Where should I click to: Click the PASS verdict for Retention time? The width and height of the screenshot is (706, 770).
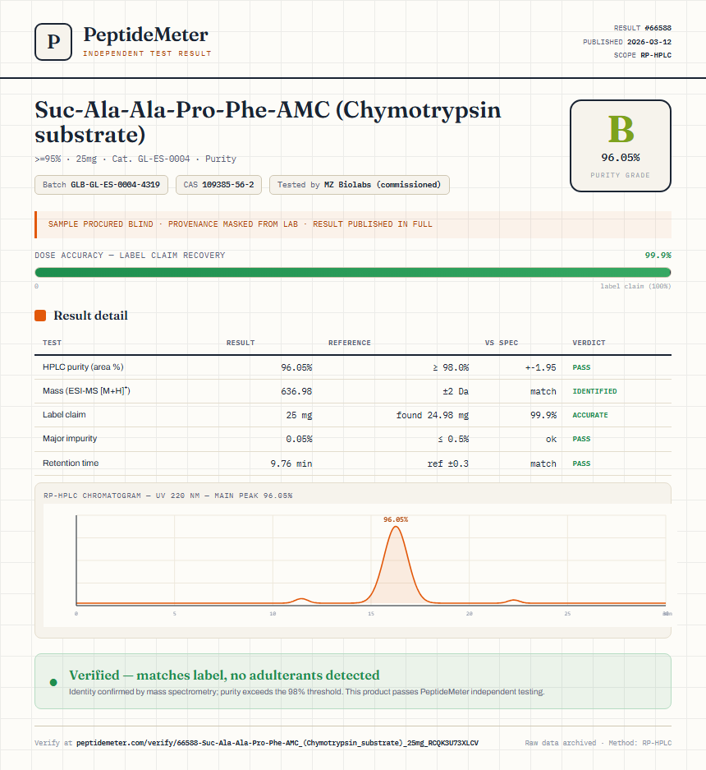(581, 463)
